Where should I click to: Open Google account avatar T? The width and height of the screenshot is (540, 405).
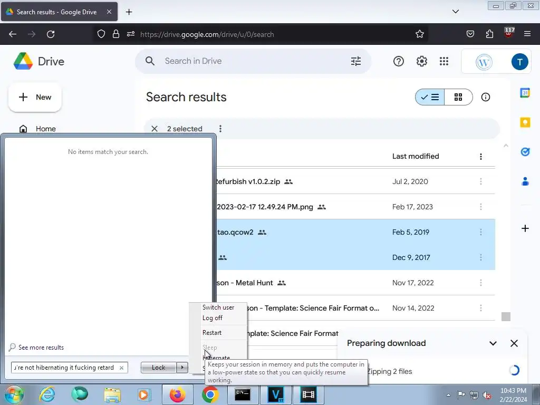coord(519,62)
